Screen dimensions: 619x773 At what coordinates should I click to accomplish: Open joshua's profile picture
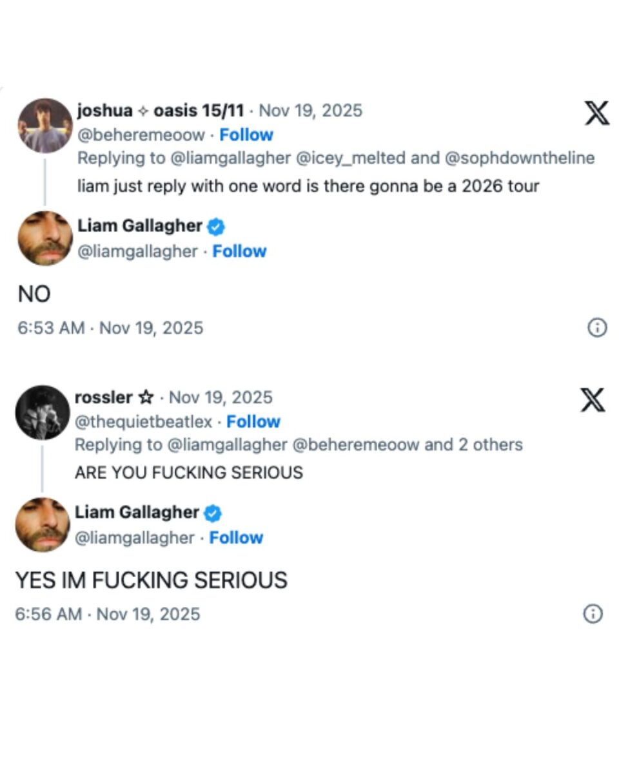(44, 125)
